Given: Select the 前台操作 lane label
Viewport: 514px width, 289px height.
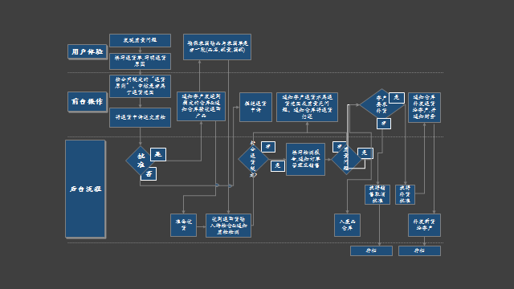Looking at the screenshot, I should point(88,102).
